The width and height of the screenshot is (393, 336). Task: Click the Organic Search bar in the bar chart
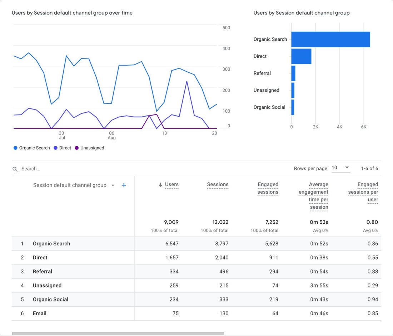(x=330, y=39)
